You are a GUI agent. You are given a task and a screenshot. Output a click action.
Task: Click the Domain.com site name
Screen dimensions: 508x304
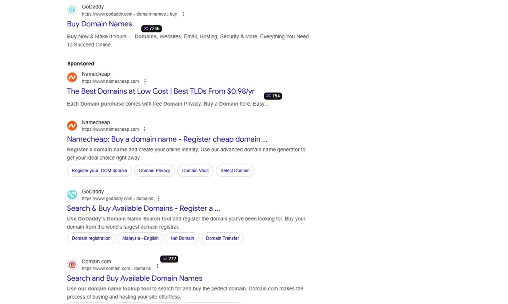point(96,262)
